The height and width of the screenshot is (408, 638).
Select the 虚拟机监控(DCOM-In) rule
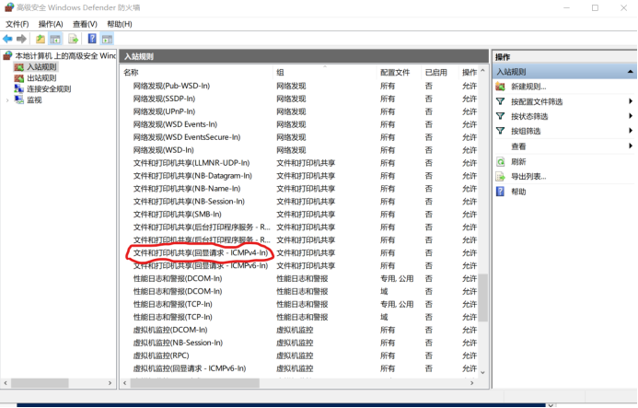point(170,330)
